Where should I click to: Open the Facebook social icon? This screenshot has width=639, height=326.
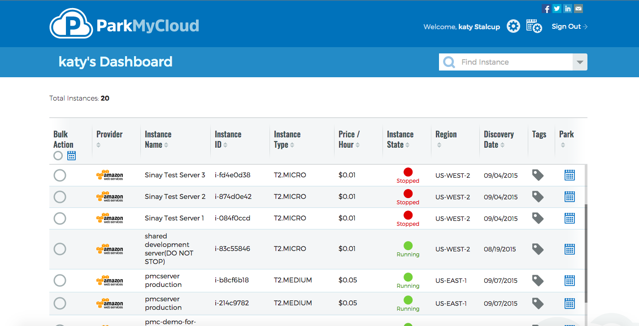[x=546, y=9]
